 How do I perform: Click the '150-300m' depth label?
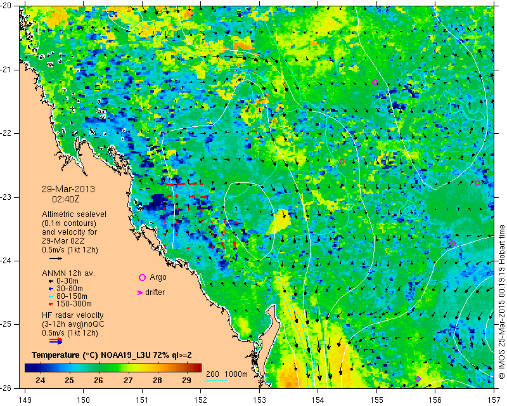pyautogui.click(x=74, y=304)
